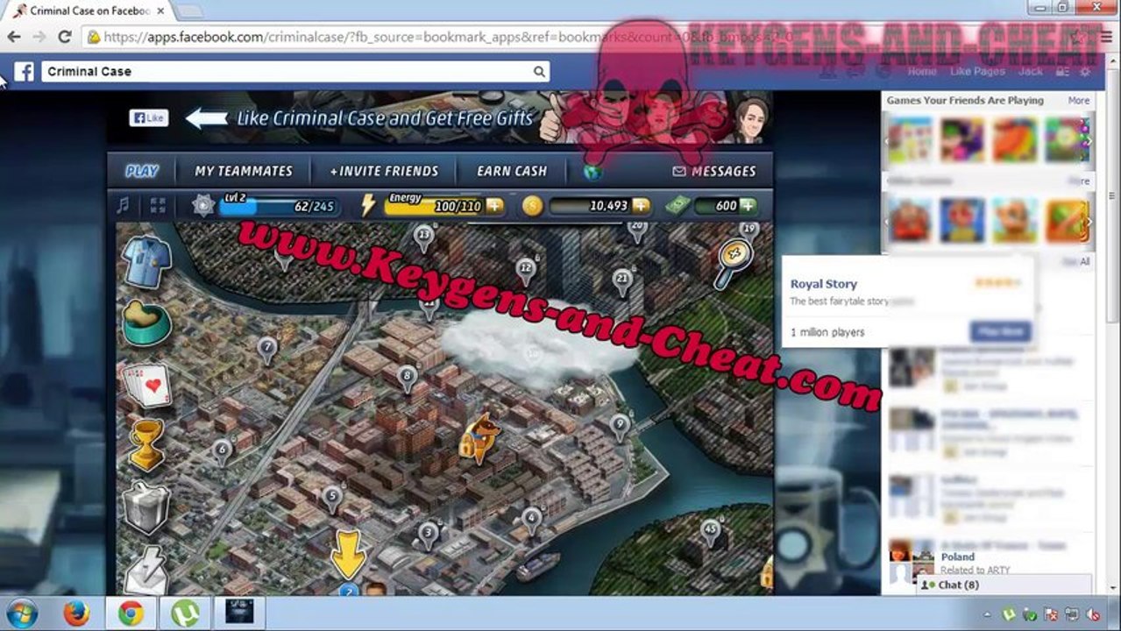Open the PLAY tab

pyautogui.click(x=142, y=171)
